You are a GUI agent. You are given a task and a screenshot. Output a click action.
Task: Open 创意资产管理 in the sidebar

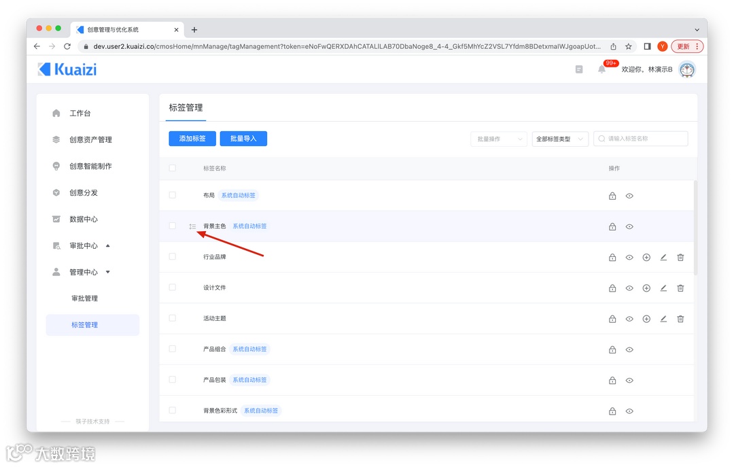[x=90, y=139]
